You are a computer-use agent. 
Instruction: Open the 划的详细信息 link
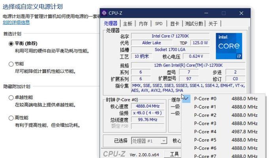16,23
